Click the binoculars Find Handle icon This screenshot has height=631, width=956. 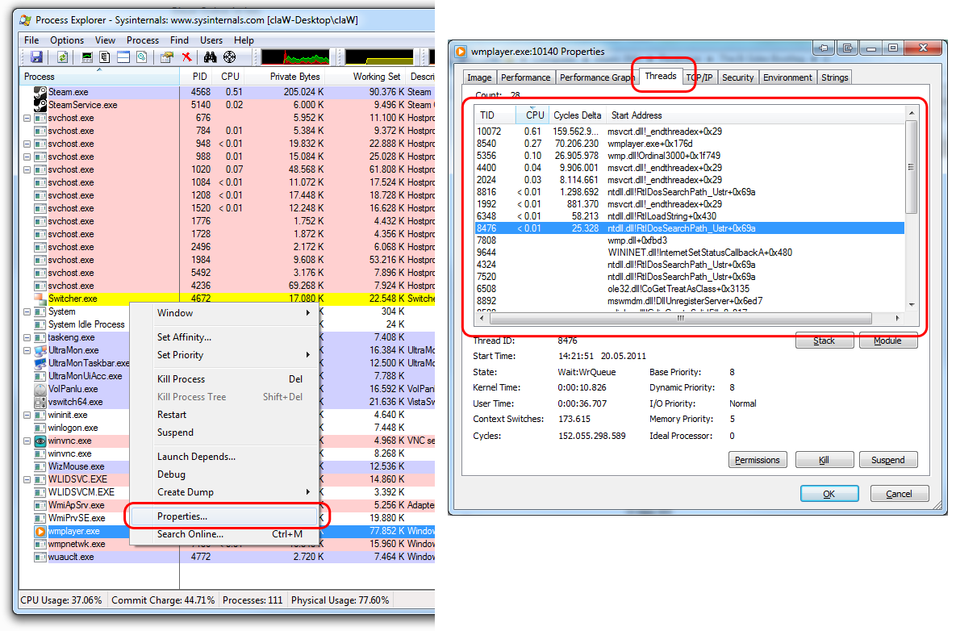point(211,56)
